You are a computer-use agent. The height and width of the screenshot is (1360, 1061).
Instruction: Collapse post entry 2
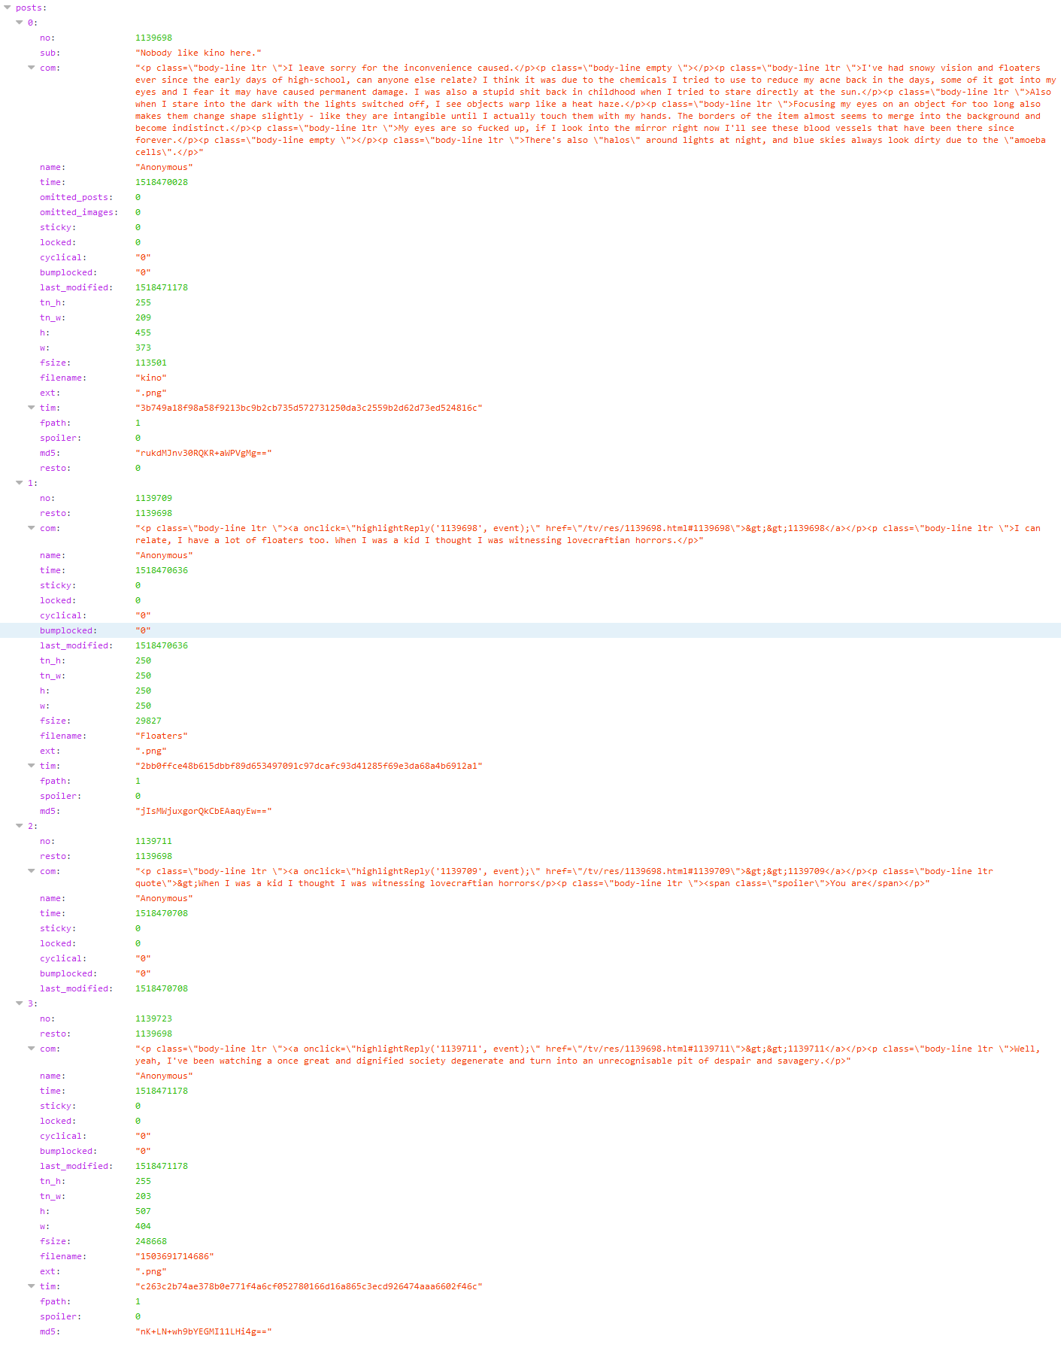[x=20, y=826]
